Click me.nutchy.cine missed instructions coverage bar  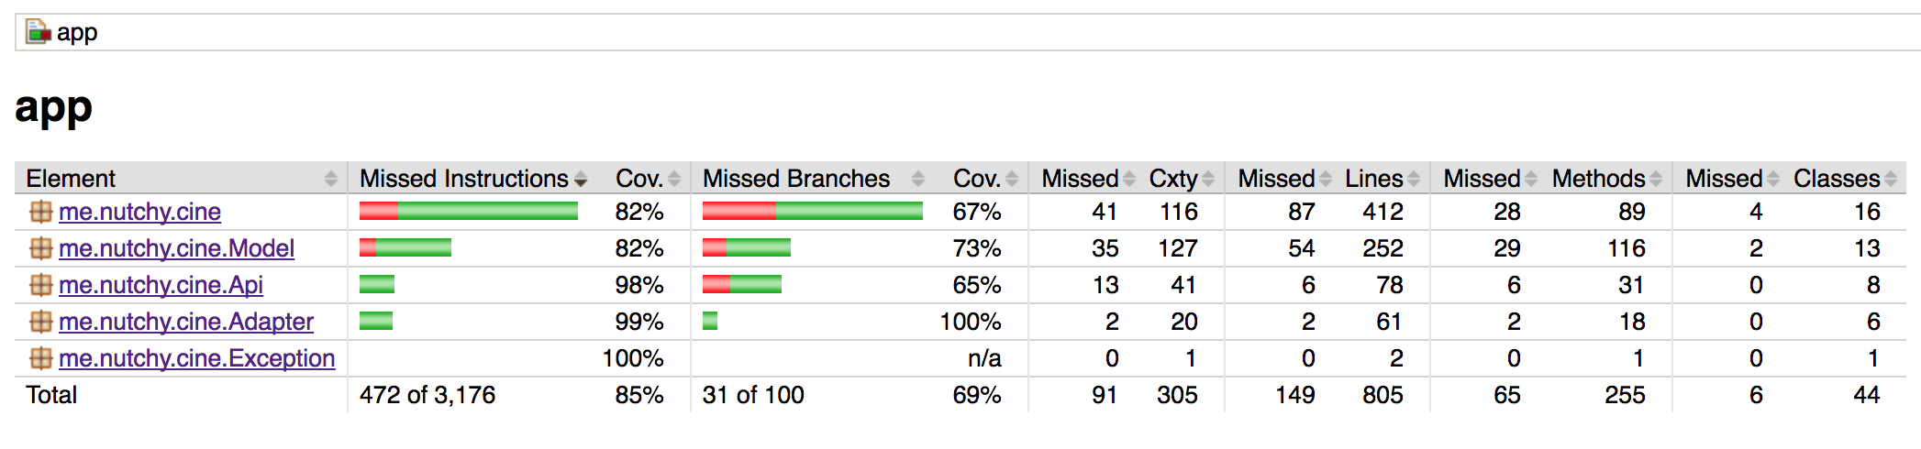point(468,212)
